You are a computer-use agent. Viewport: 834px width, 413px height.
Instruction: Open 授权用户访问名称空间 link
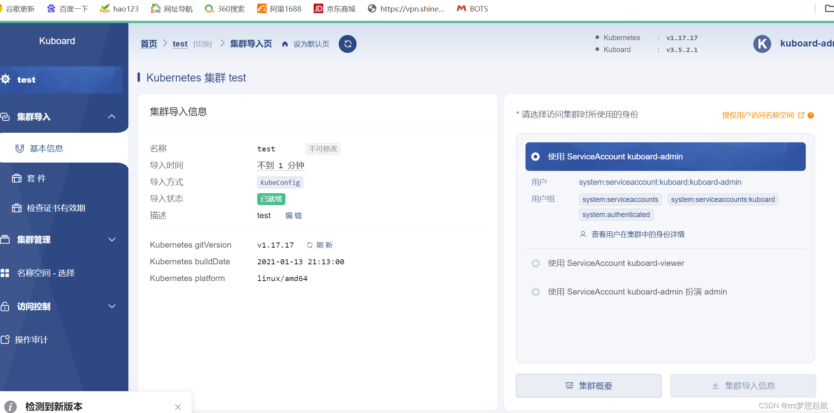[756, 115]
